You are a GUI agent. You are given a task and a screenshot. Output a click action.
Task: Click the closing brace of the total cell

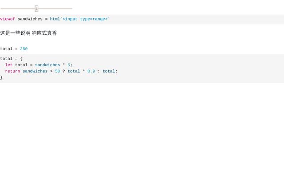(1, 77)
